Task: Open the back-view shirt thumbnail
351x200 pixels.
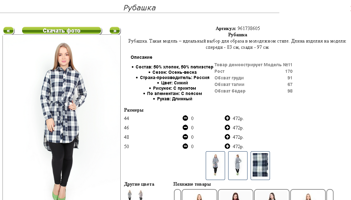Action: click(238, 166)
